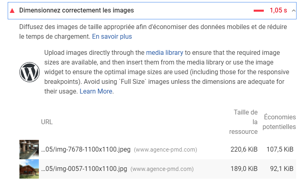Follow the 'Learn More' link

96,92
